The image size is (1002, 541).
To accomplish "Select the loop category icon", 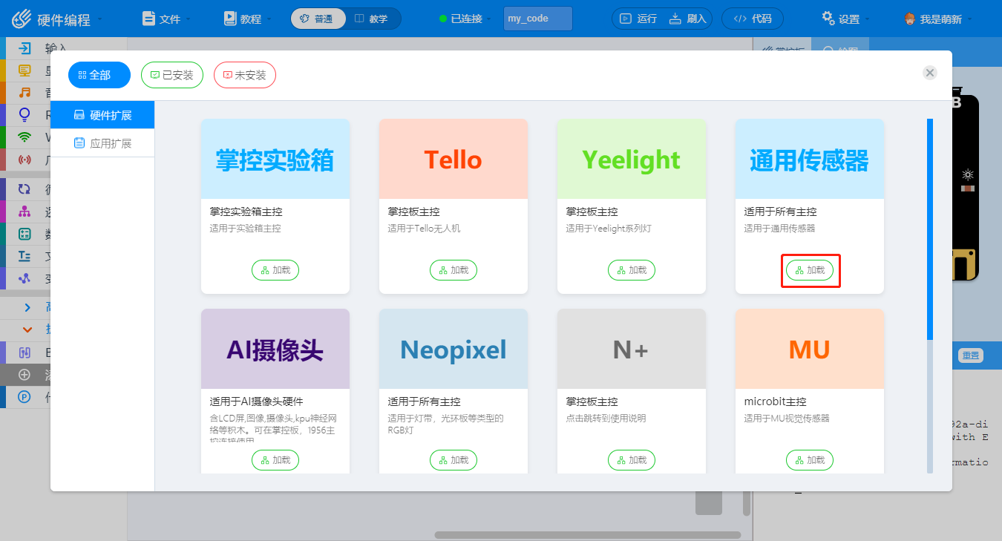I will pos(24,189).
